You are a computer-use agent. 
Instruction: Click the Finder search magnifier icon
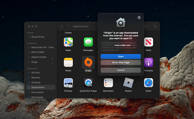pyautogui.click(x=155, y=26)
